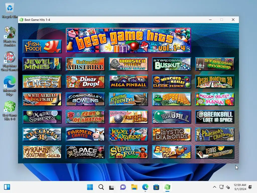The image size is (257, 193).
Task: Launch Space Crusaders game
Action: pyautogui.click(x=85, y=152)
